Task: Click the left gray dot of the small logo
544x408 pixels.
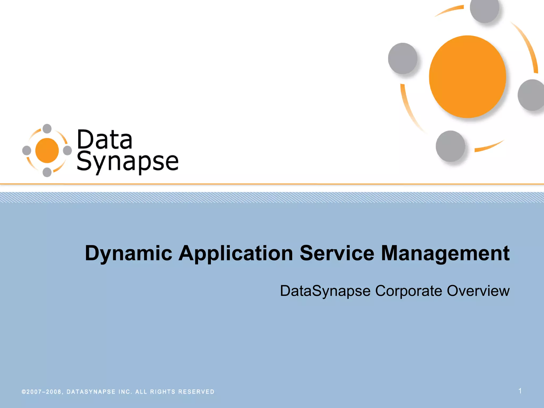Action: (x=27, y=150)
